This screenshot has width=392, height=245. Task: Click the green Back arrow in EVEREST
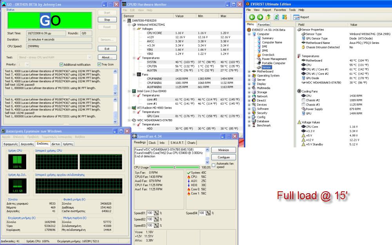coord(251,17)
